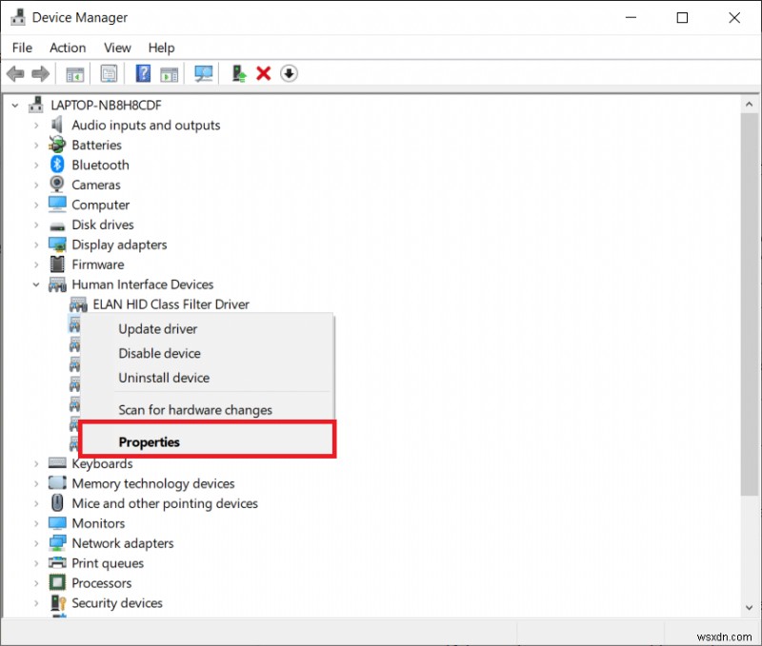
Task: Expand the Network adapters category
Action: tap(35, 543)
